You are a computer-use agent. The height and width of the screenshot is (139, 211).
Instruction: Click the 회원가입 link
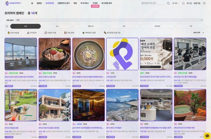(x=197, y=3)
